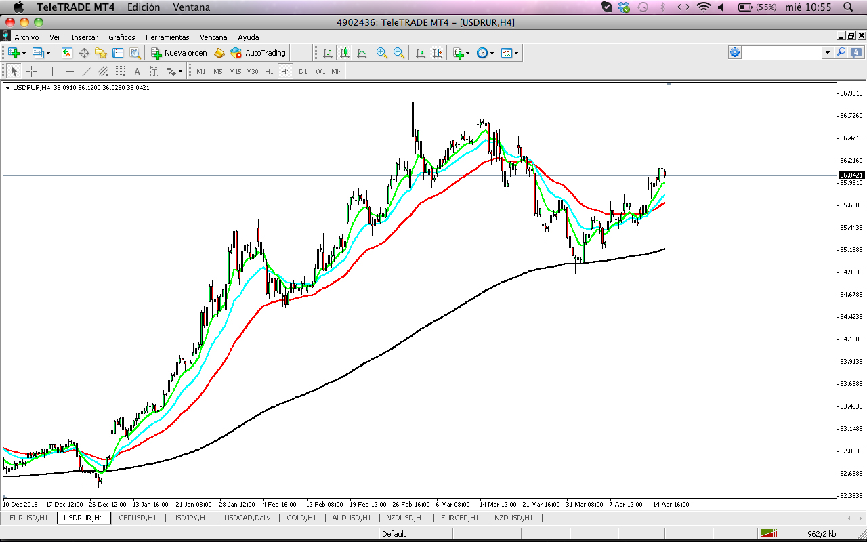867x542 pixels.
Task: Zoom out on the chart
Action: (399, 53)
